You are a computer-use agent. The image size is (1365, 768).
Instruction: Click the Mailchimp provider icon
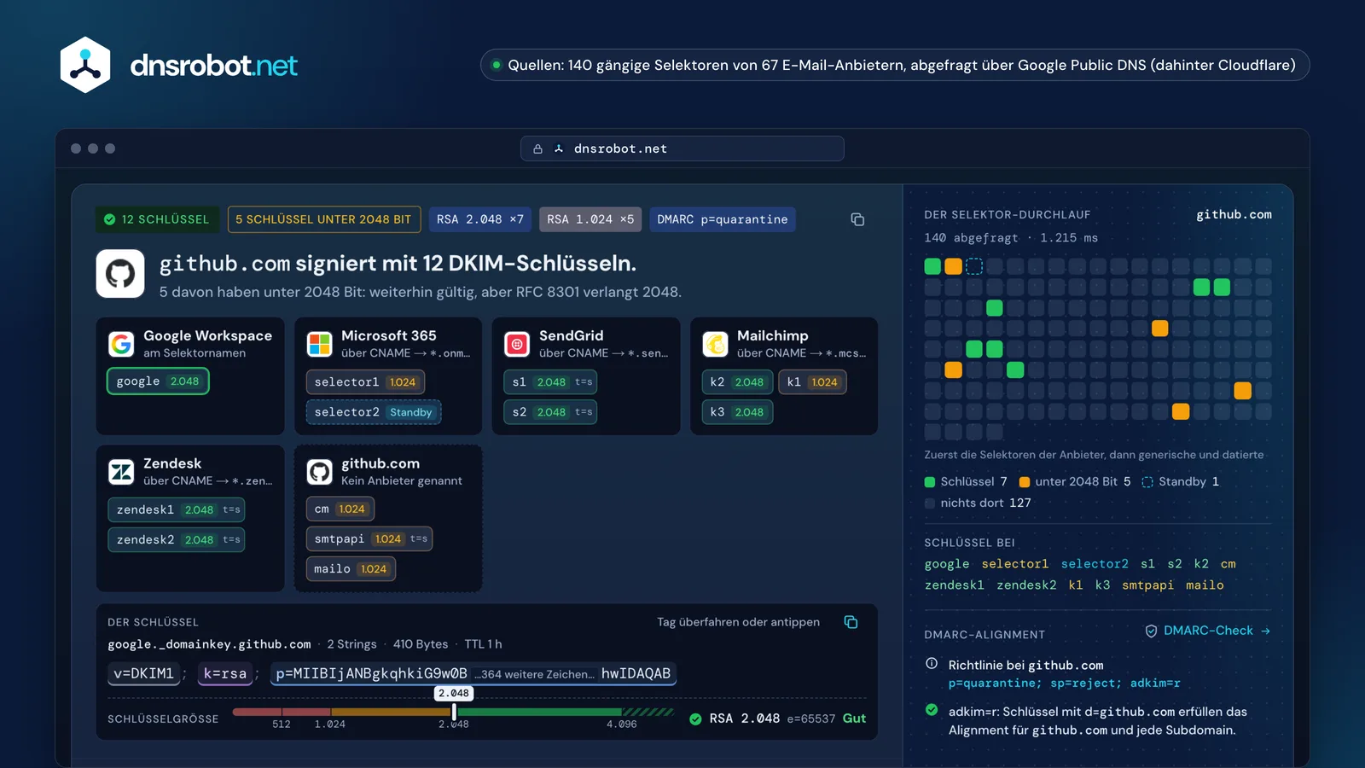(x=715, y=344)
